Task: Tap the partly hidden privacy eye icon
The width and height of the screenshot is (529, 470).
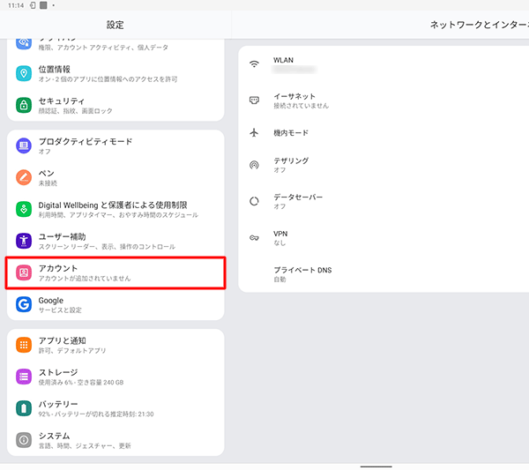Action: [x=24, y=43]
